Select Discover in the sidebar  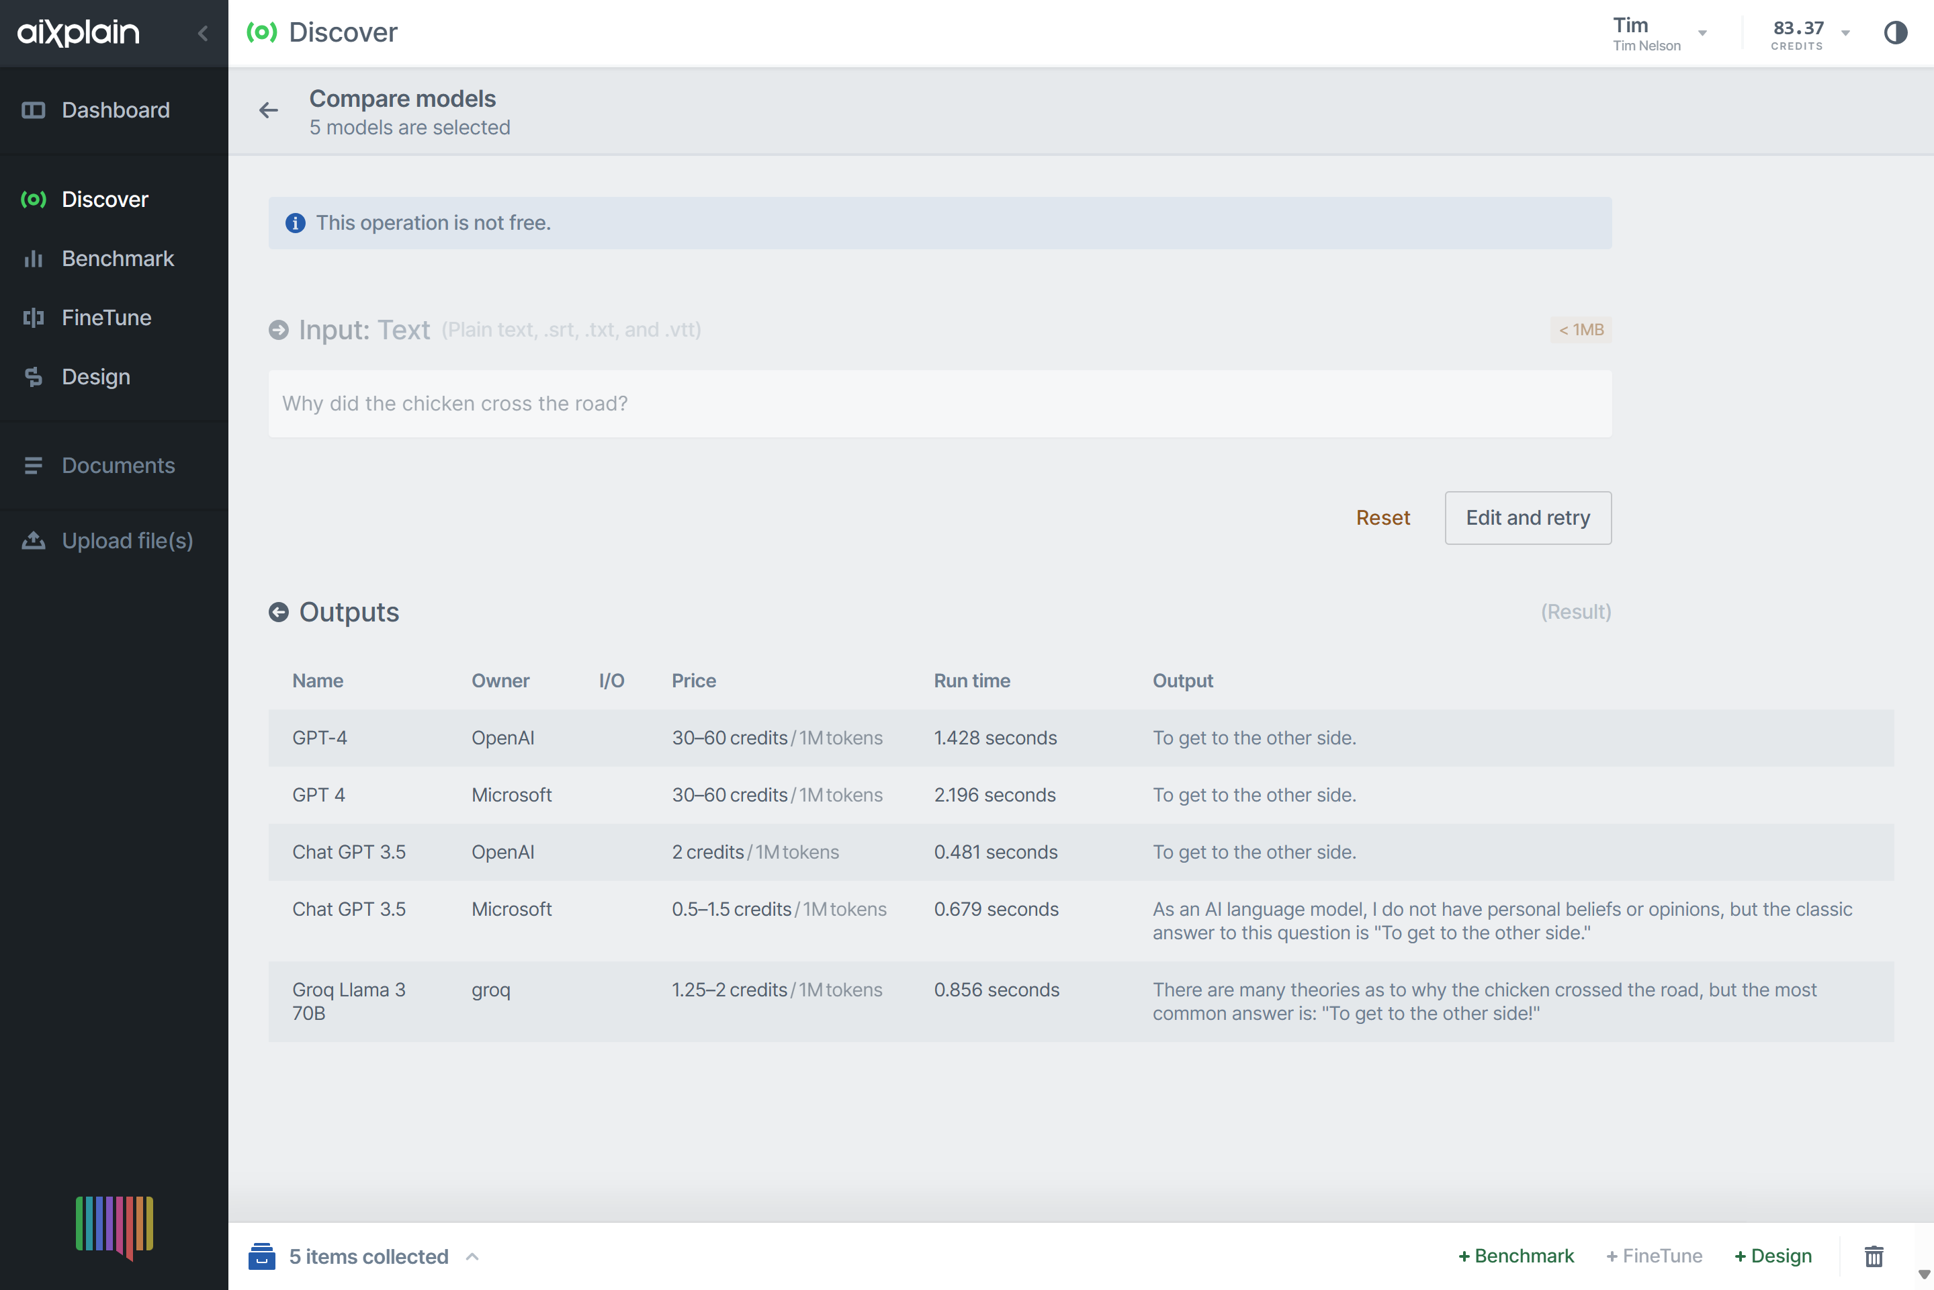click(x=105, y=199)
